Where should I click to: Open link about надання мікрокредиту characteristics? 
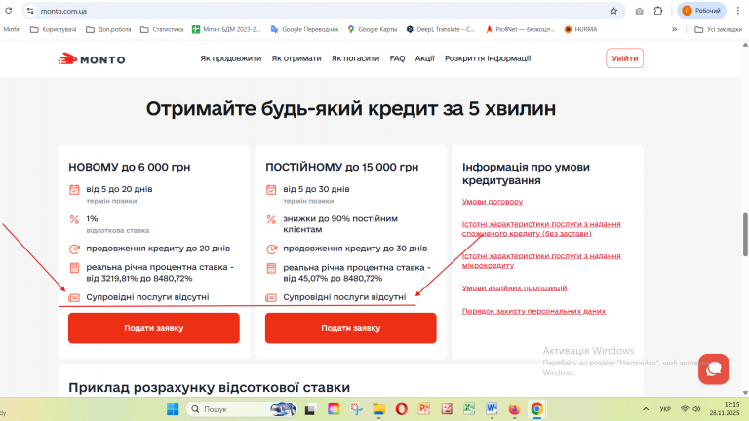[x=541, y=260]
